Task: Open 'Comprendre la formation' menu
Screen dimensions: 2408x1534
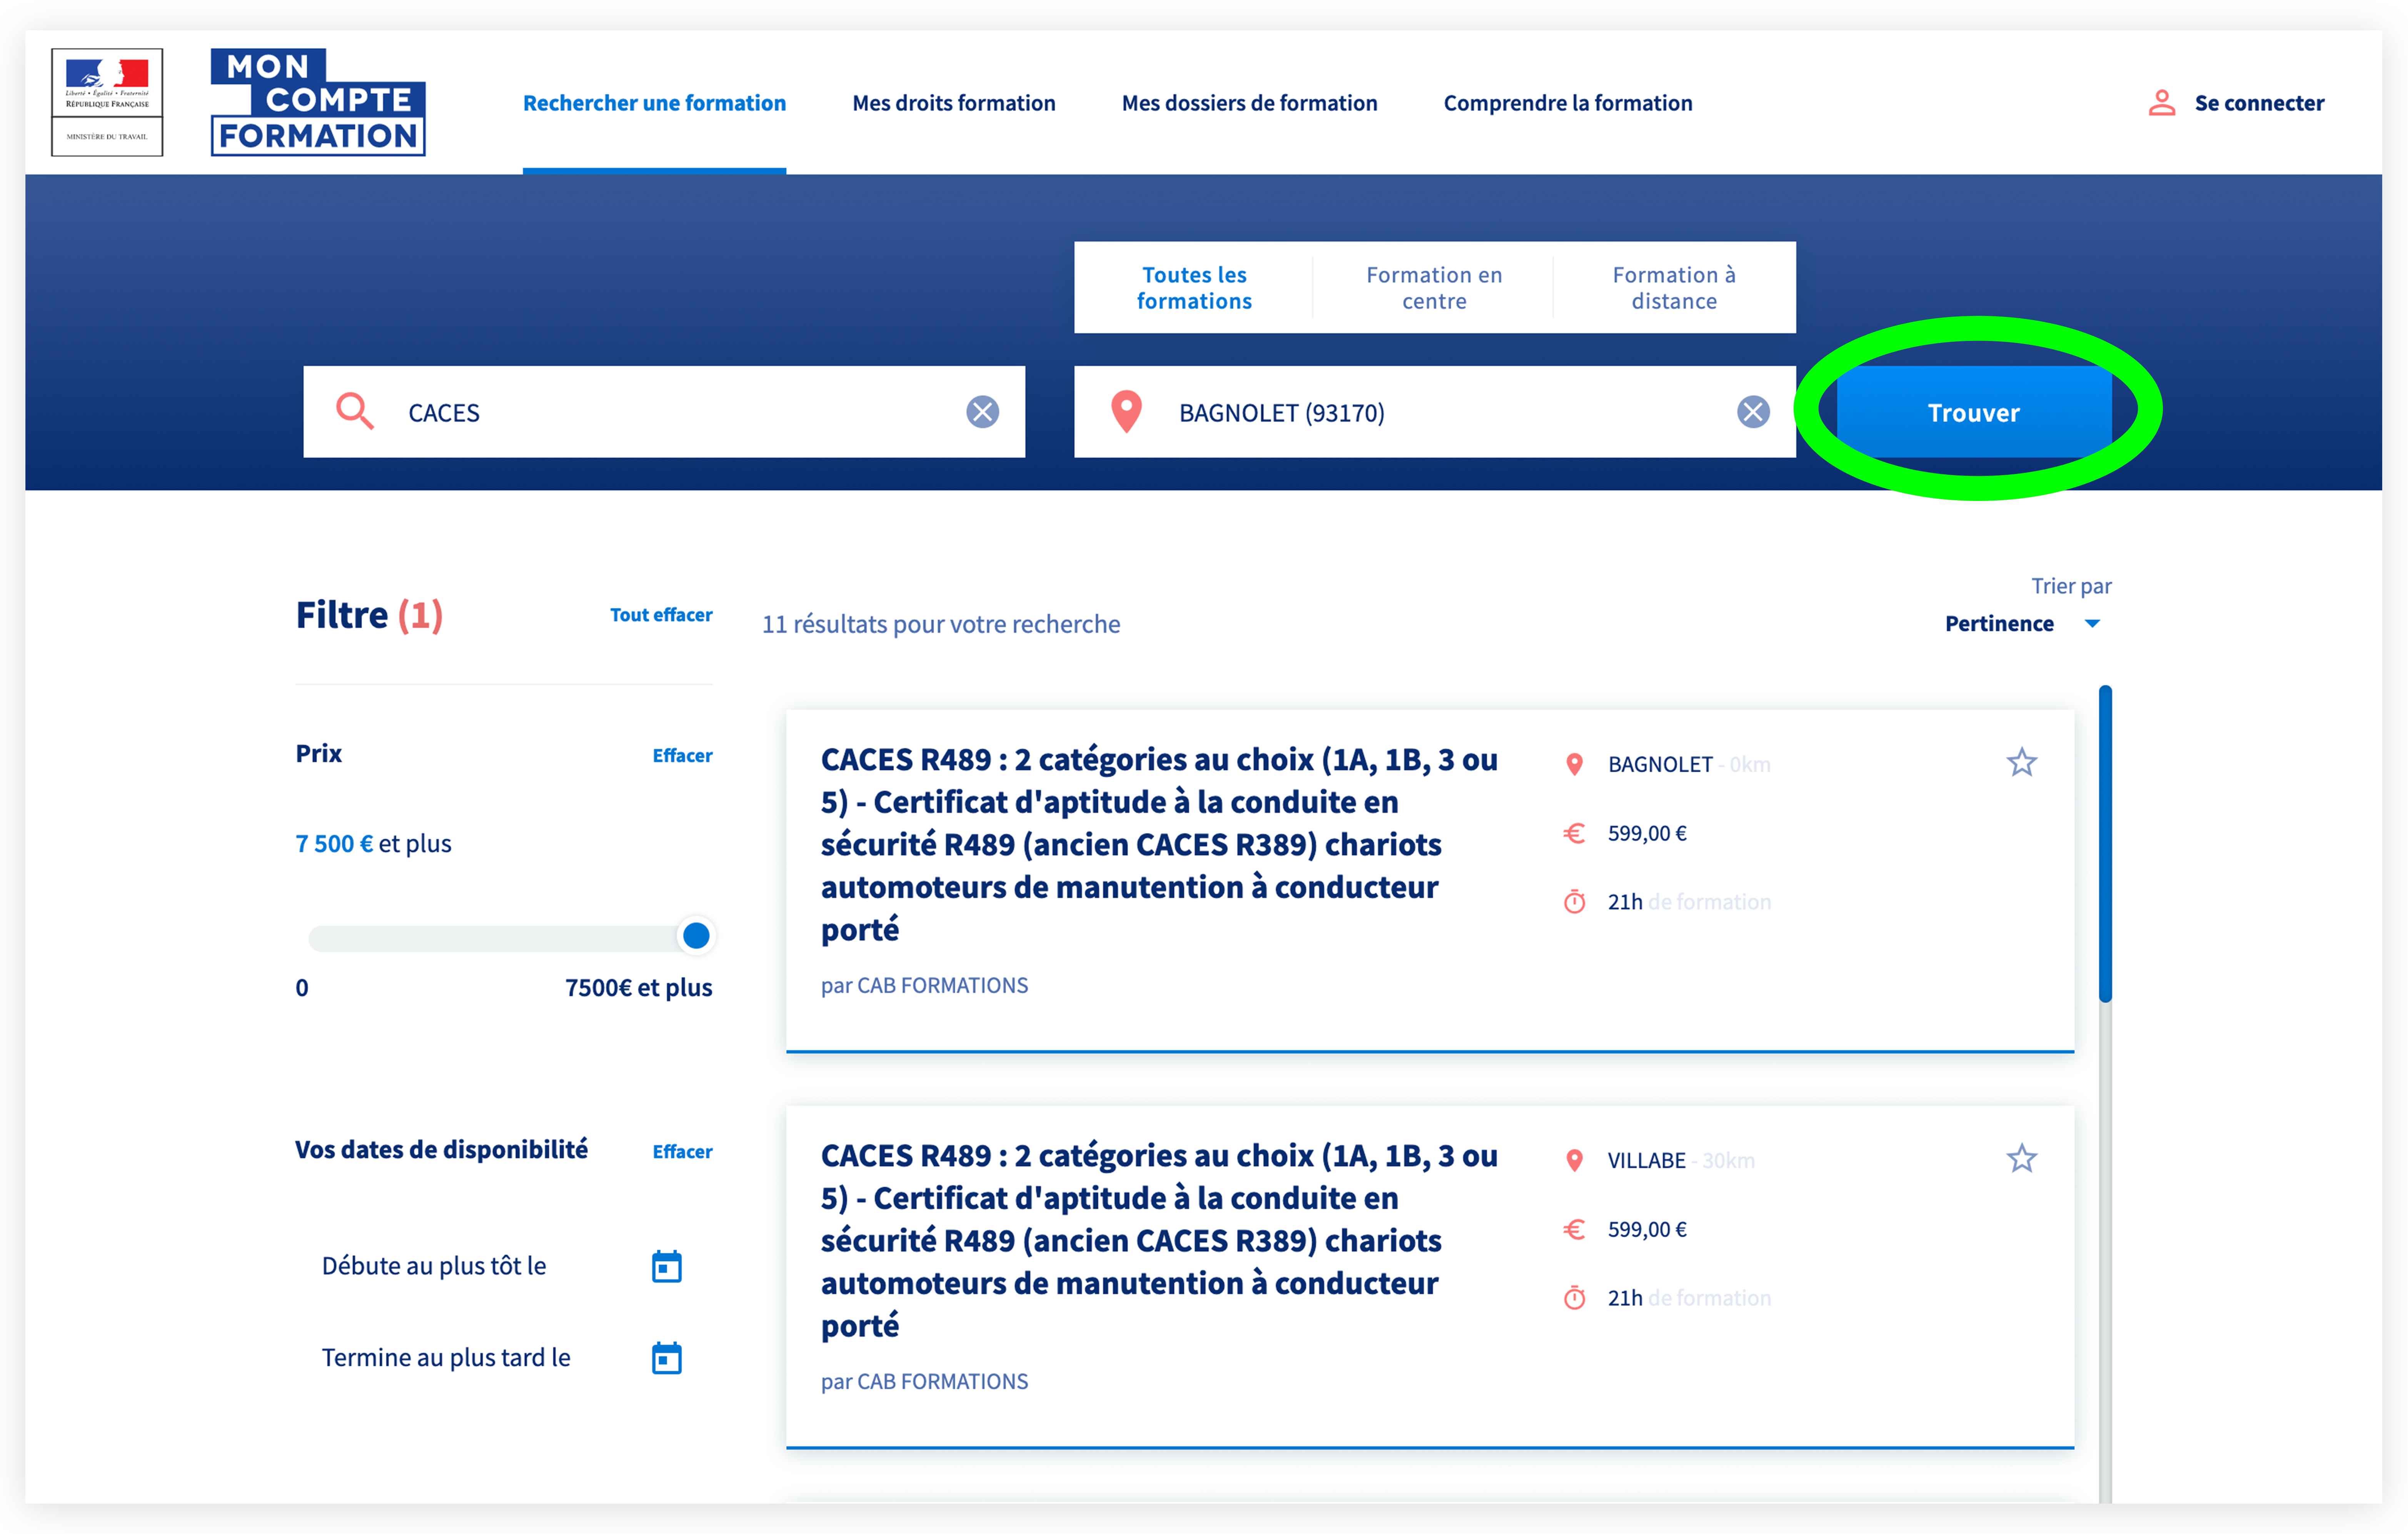Action: coord(1567,103)
